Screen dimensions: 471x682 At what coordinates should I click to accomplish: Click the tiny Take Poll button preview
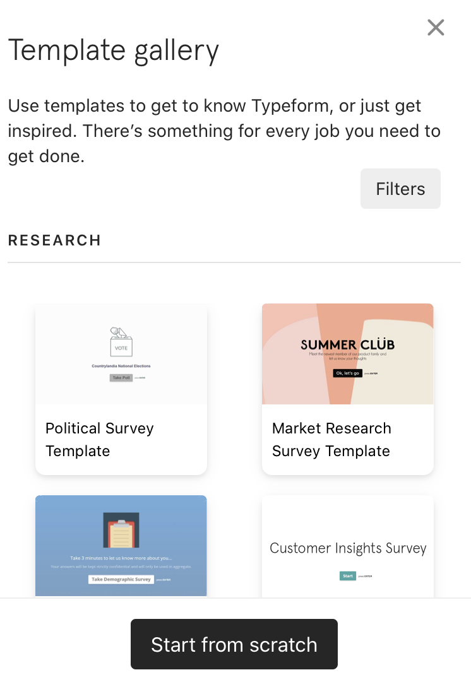[121, 377]
